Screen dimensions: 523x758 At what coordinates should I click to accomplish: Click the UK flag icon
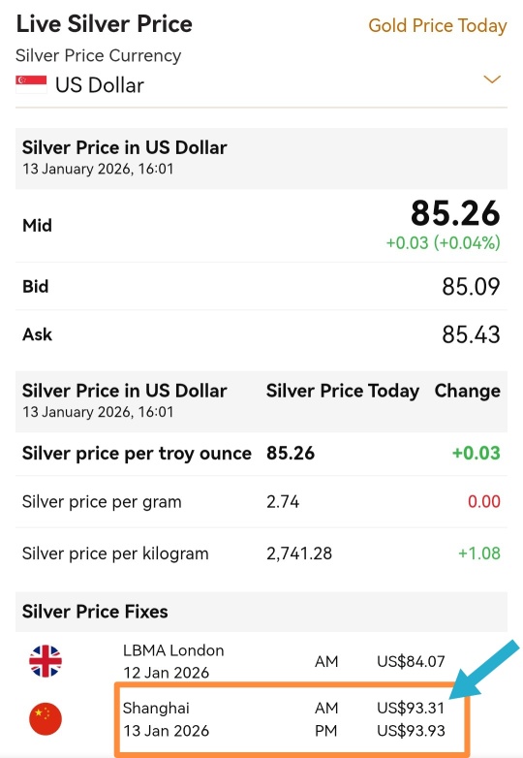[x=46, y=661]
